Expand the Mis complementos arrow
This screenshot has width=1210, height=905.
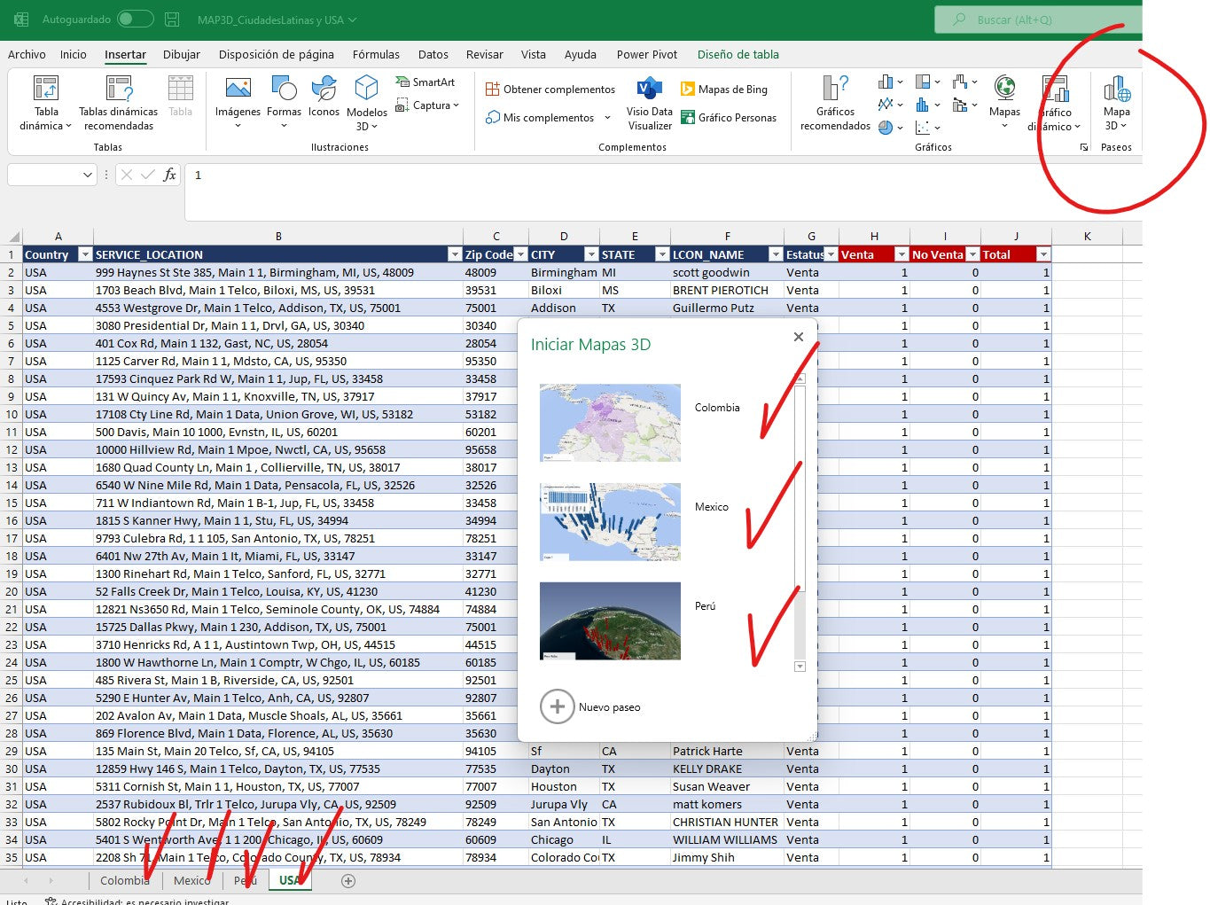click(607, 117)
